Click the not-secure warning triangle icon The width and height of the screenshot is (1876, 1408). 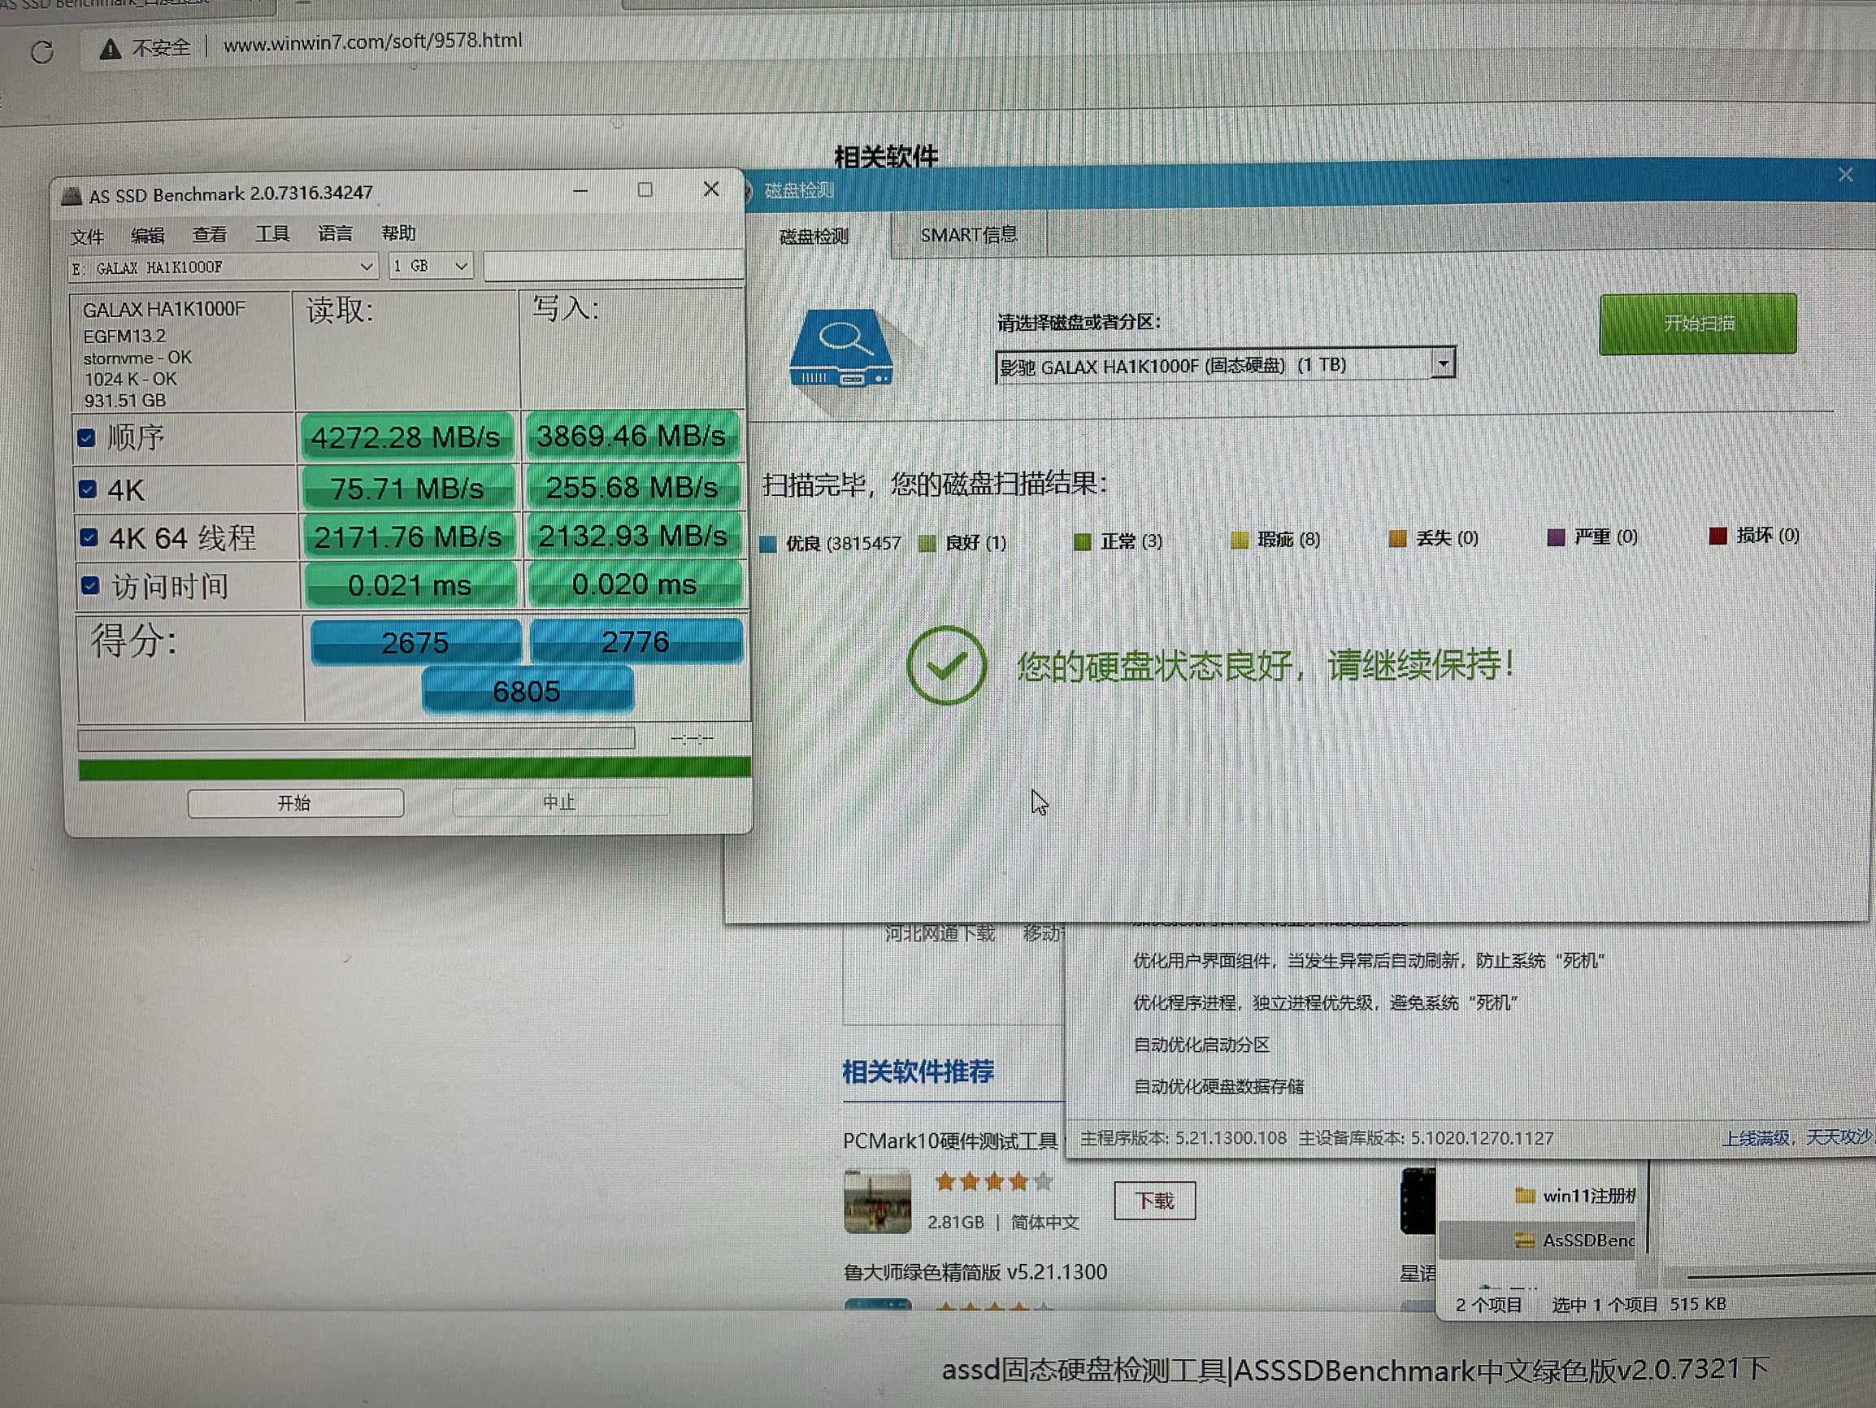[110, 50]
